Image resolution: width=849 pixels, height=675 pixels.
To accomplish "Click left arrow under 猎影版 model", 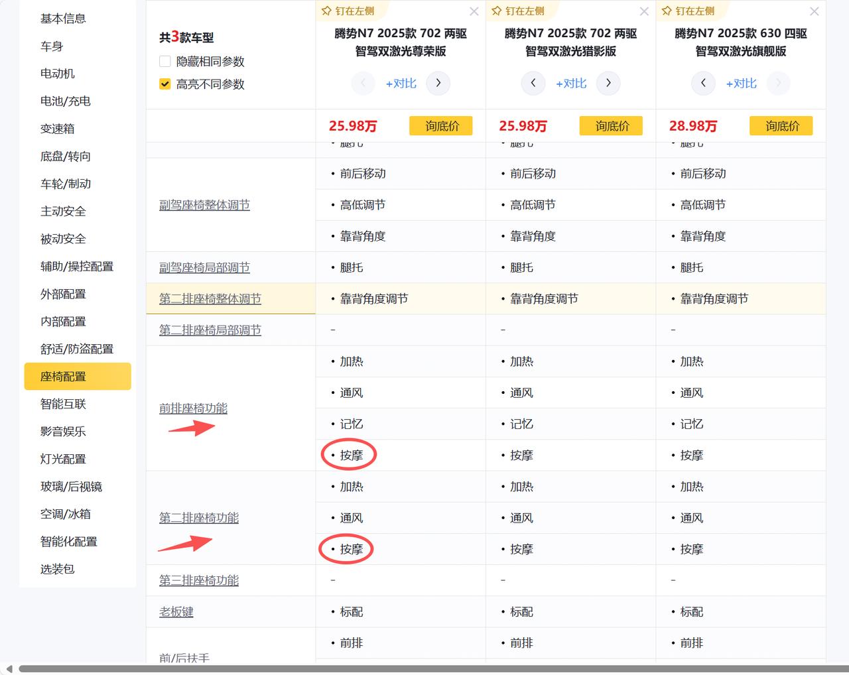I will coord(533,83).
